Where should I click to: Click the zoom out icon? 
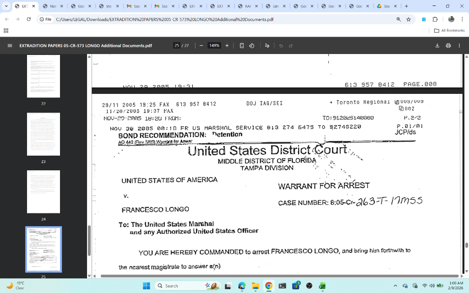point(200,45)
